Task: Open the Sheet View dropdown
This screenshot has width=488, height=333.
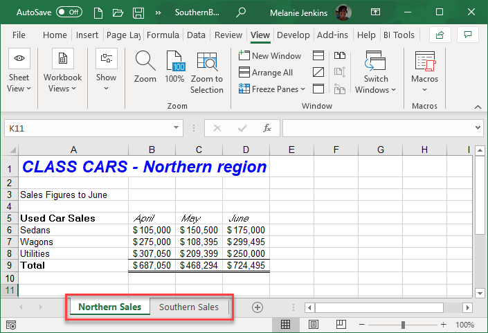Action: [x=19, y=71]
